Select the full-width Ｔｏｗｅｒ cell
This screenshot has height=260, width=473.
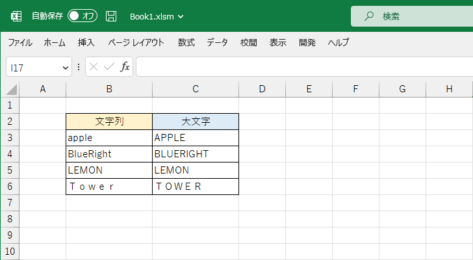pos(109,187)
